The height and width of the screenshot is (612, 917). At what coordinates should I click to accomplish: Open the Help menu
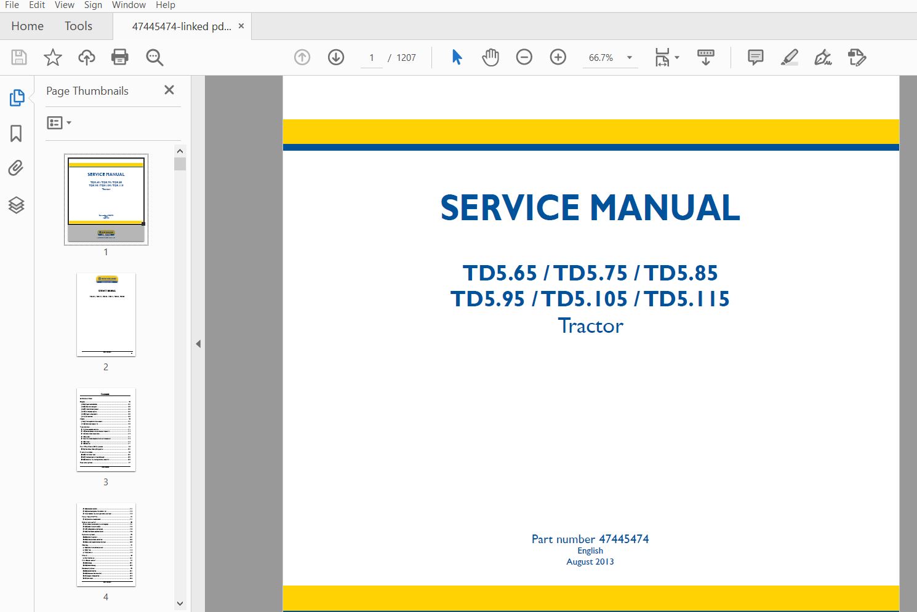pyautogui.click(x=166, y=5)
